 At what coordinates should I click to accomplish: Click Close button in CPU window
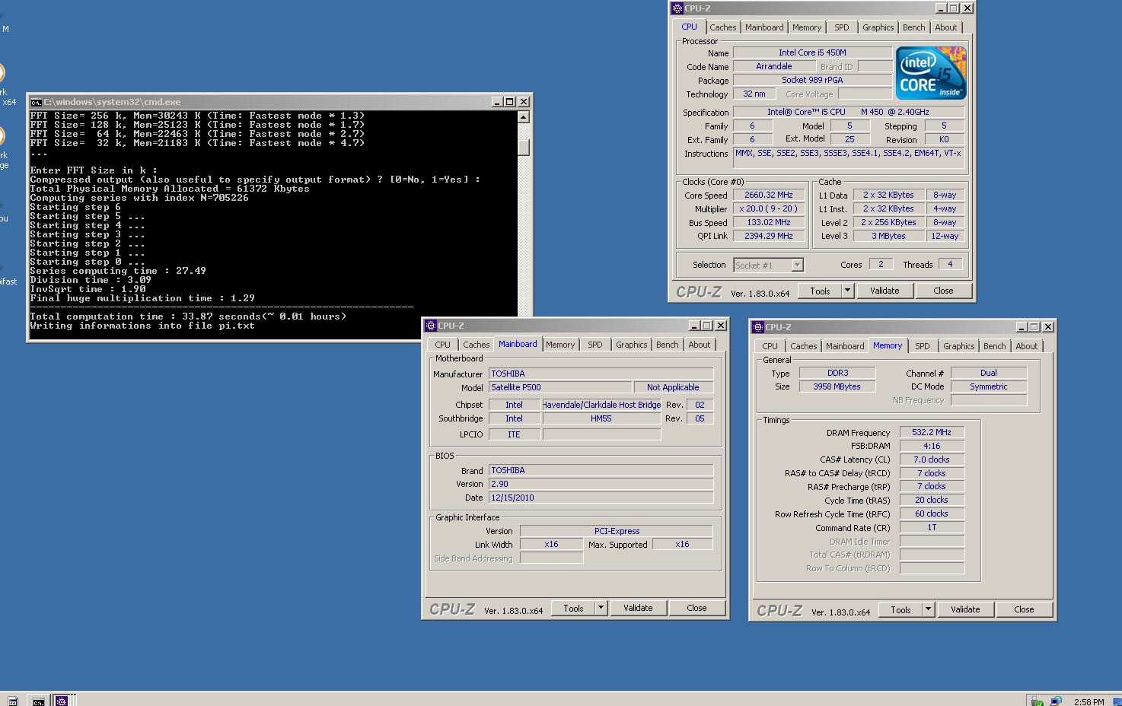click(x=943, y=291)
